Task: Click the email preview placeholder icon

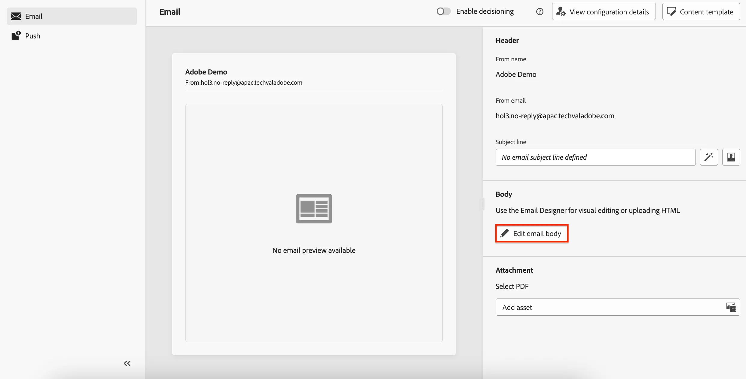Action: pyautogui.click(x=314, y=209)
